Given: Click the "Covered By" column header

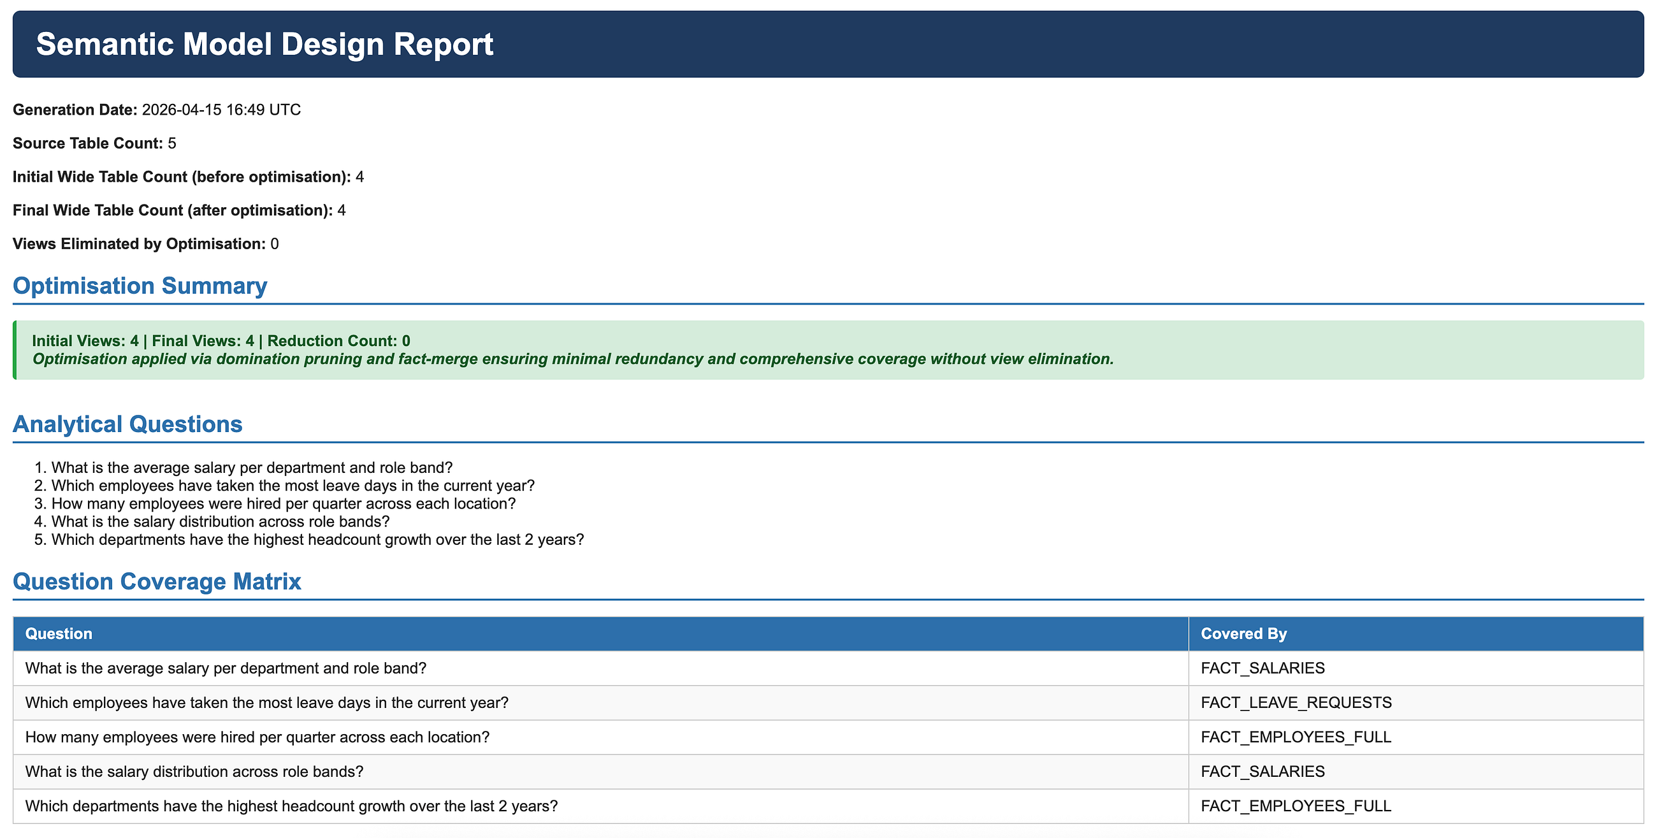Looking at the screenshot, I should pos(1417,634).
